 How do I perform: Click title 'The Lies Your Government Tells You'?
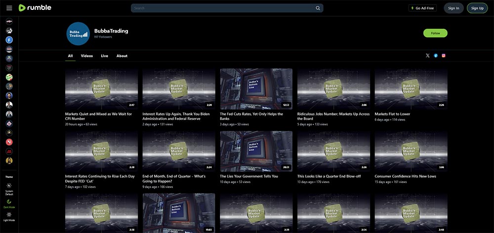point(249,176)
